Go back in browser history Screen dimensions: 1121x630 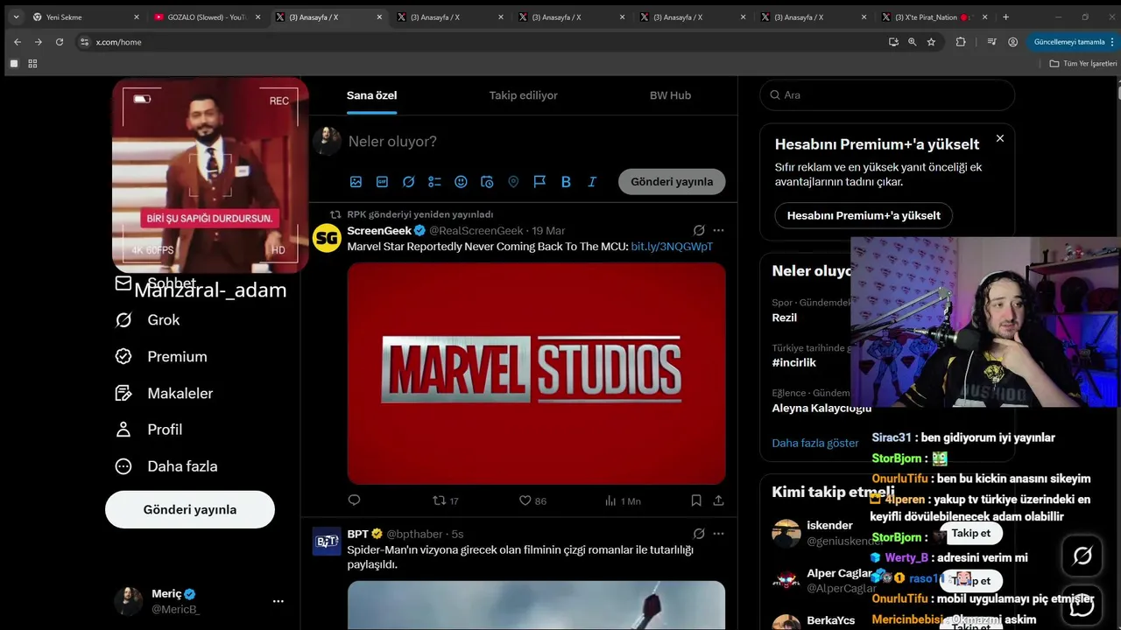click(x=18, y=42)
